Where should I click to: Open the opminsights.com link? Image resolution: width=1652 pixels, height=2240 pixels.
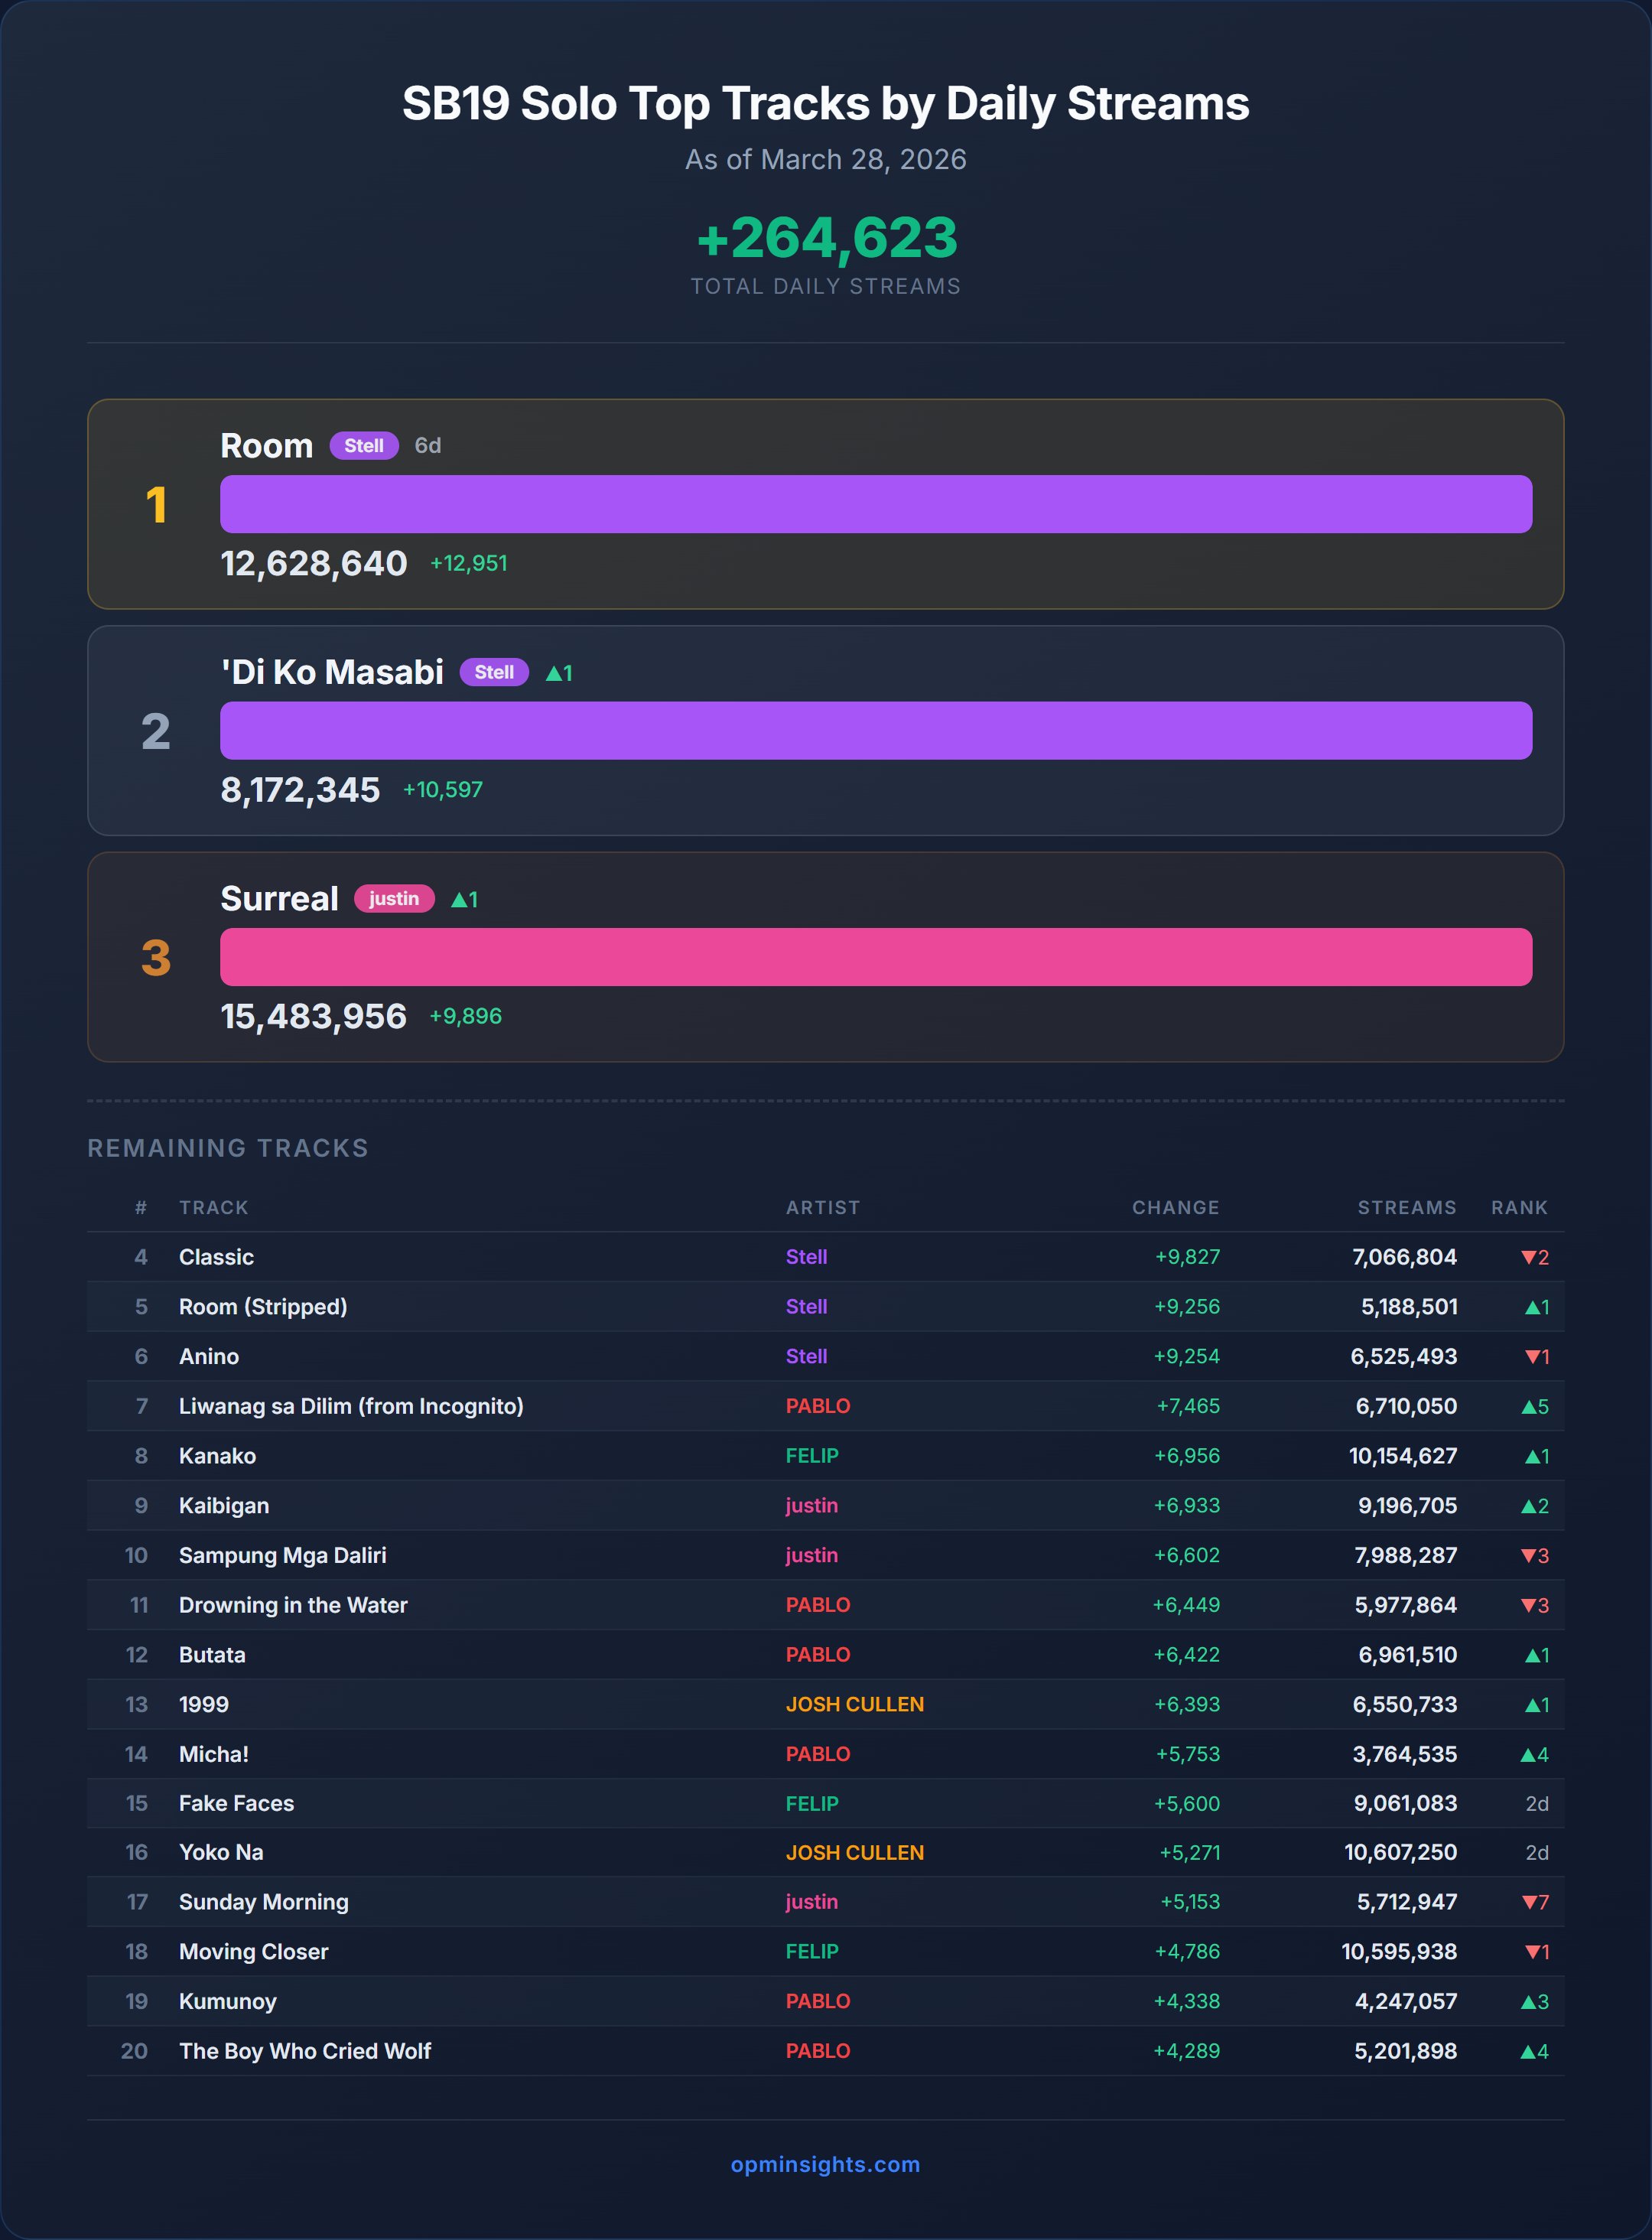825,2164
